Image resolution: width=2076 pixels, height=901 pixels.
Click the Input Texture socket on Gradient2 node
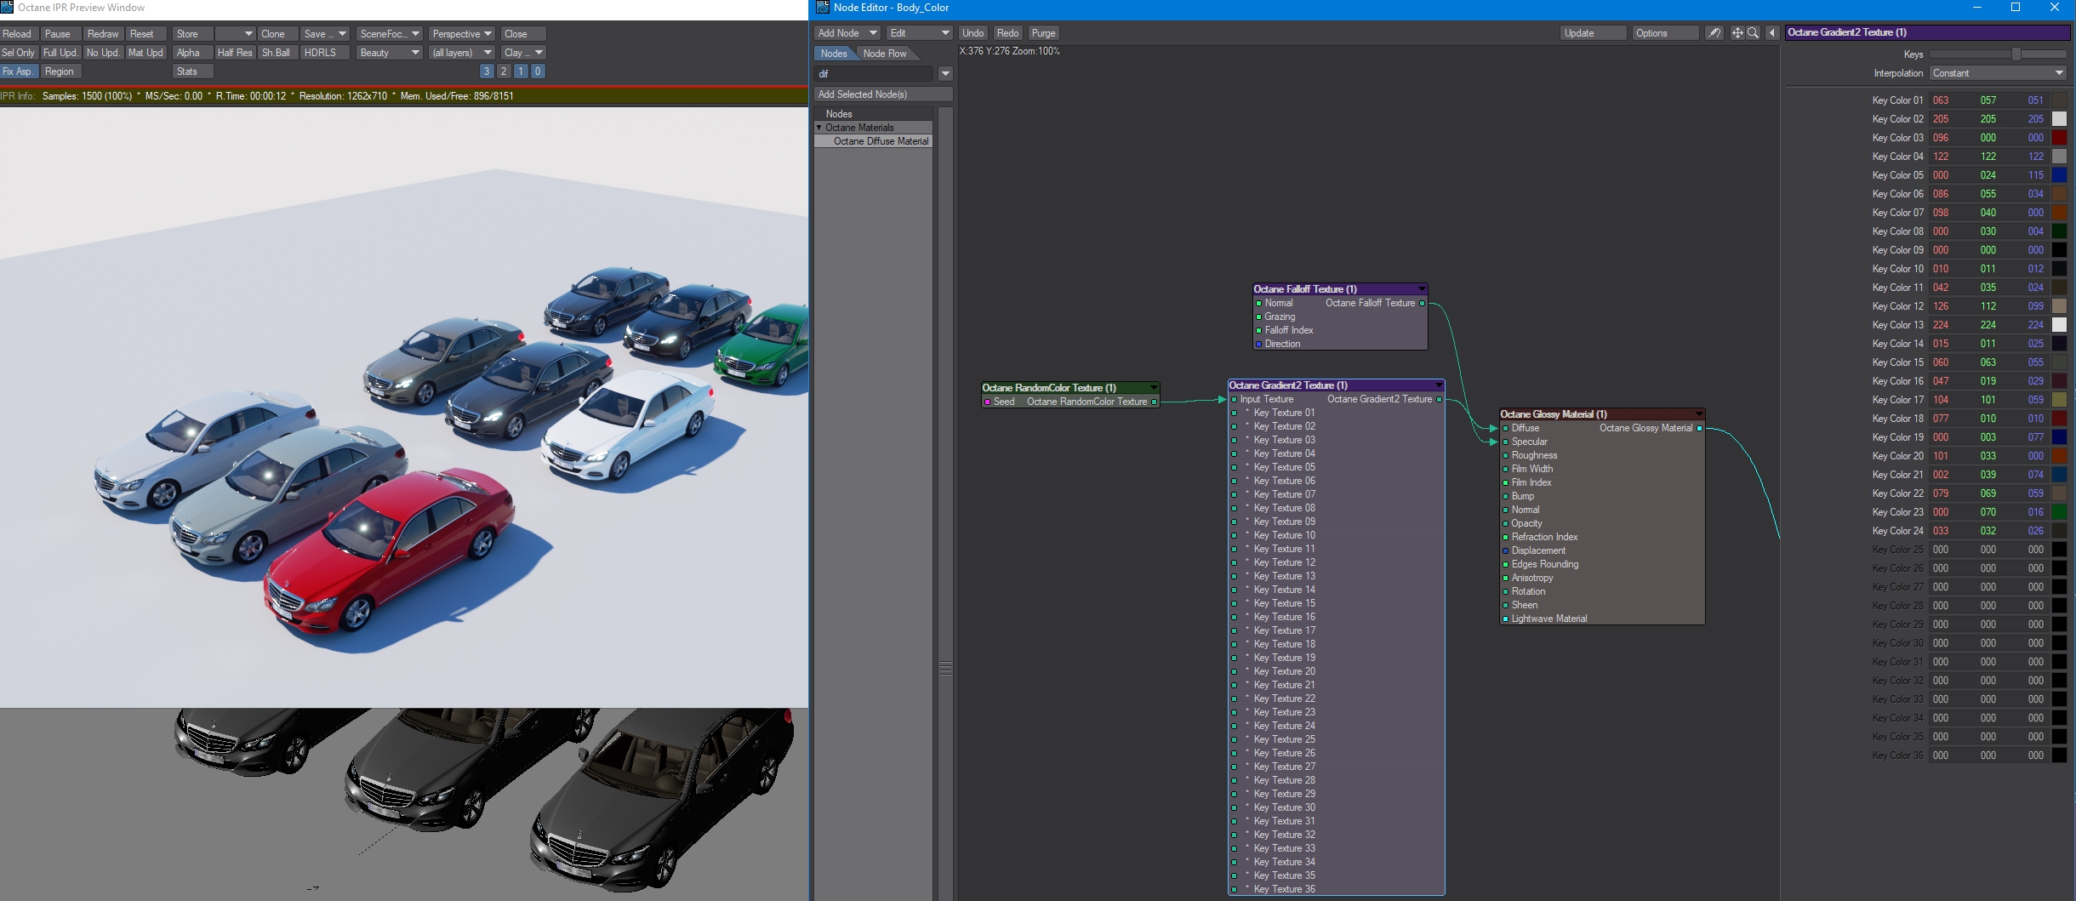[1234, 399]
